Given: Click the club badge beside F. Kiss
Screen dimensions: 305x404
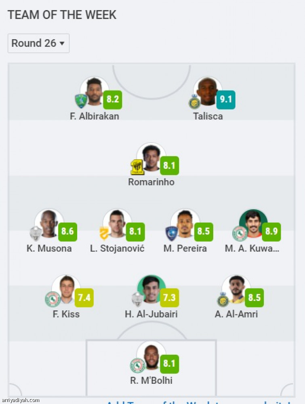Looking at the screenshot, I should point(53,299).
